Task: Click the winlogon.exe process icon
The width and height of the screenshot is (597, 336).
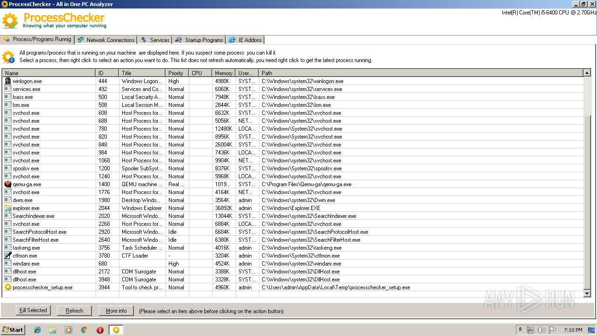Action: coord(7,81)
